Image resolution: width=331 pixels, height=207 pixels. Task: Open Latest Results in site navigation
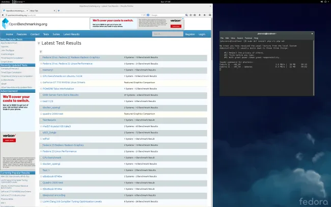[72, 34]
